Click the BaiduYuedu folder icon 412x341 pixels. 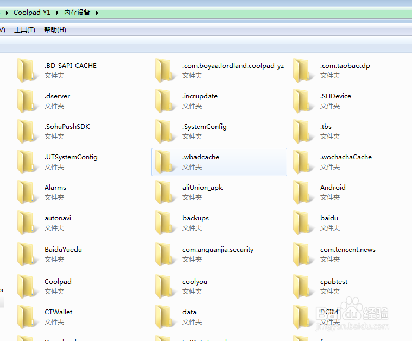coord(27,255)
